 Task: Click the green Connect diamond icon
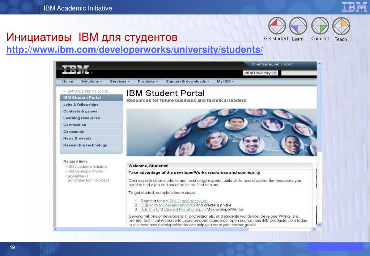pos(320,26)
